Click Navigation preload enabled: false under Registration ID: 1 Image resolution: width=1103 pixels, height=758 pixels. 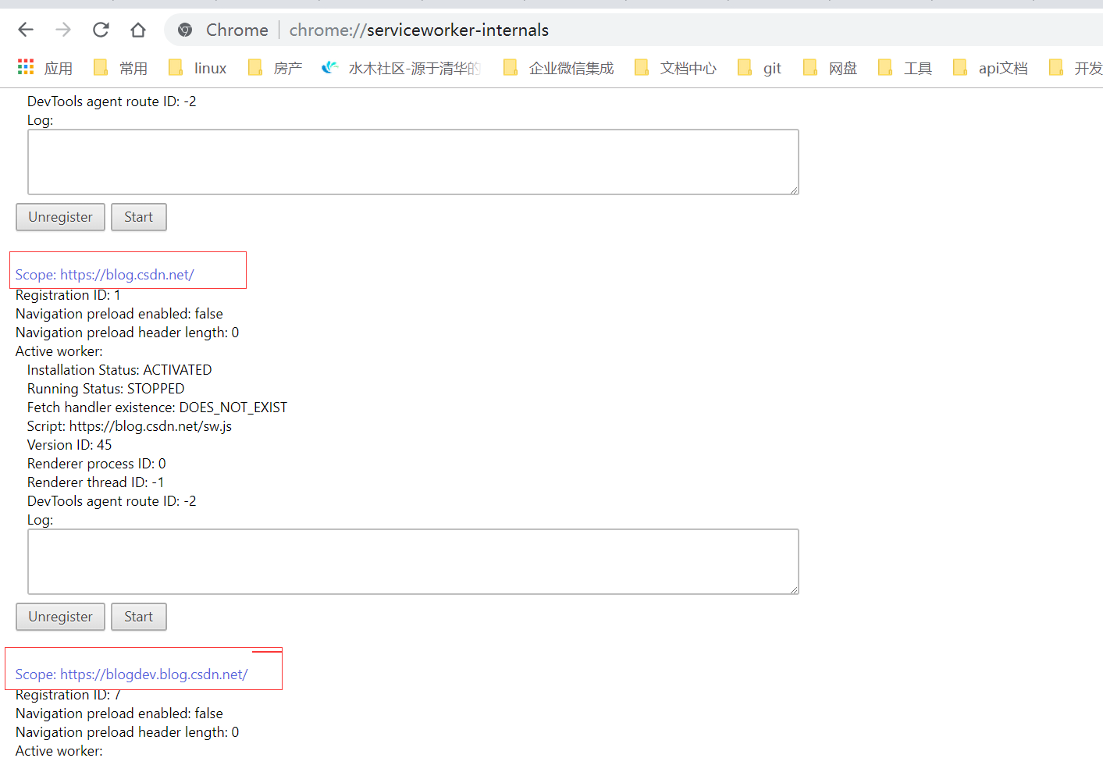click(x=119, y=314)
